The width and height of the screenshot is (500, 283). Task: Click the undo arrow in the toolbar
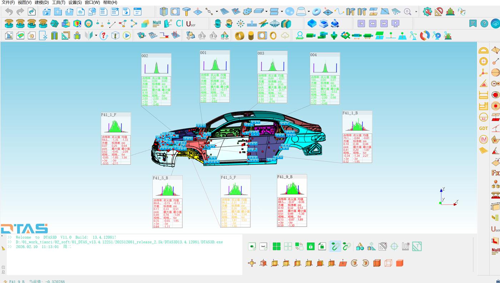tap(9, 12)
